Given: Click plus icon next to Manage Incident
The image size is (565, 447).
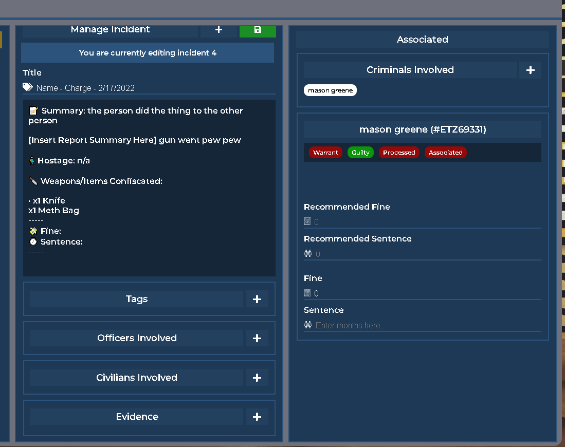Looking at the screenshot, I should point(218,31).
